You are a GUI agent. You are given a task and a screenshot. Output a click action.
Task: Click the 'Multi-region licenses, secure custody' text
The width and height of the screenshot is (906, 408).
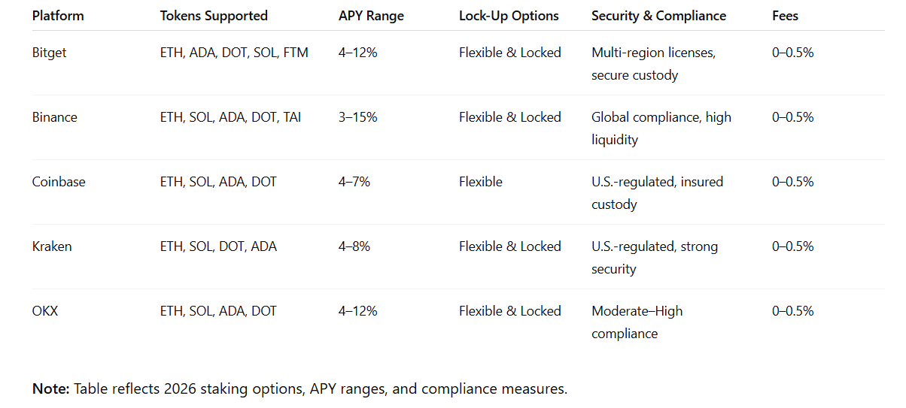(654, 64)
